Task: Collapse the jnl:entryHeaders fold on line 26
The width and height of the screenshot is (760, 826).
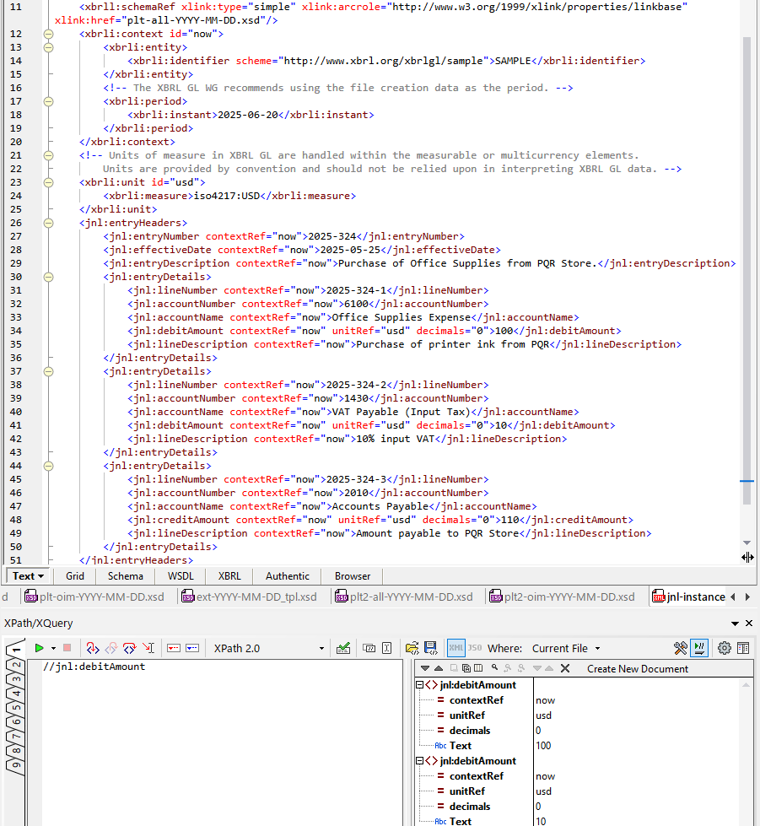Action: (48, 223)
